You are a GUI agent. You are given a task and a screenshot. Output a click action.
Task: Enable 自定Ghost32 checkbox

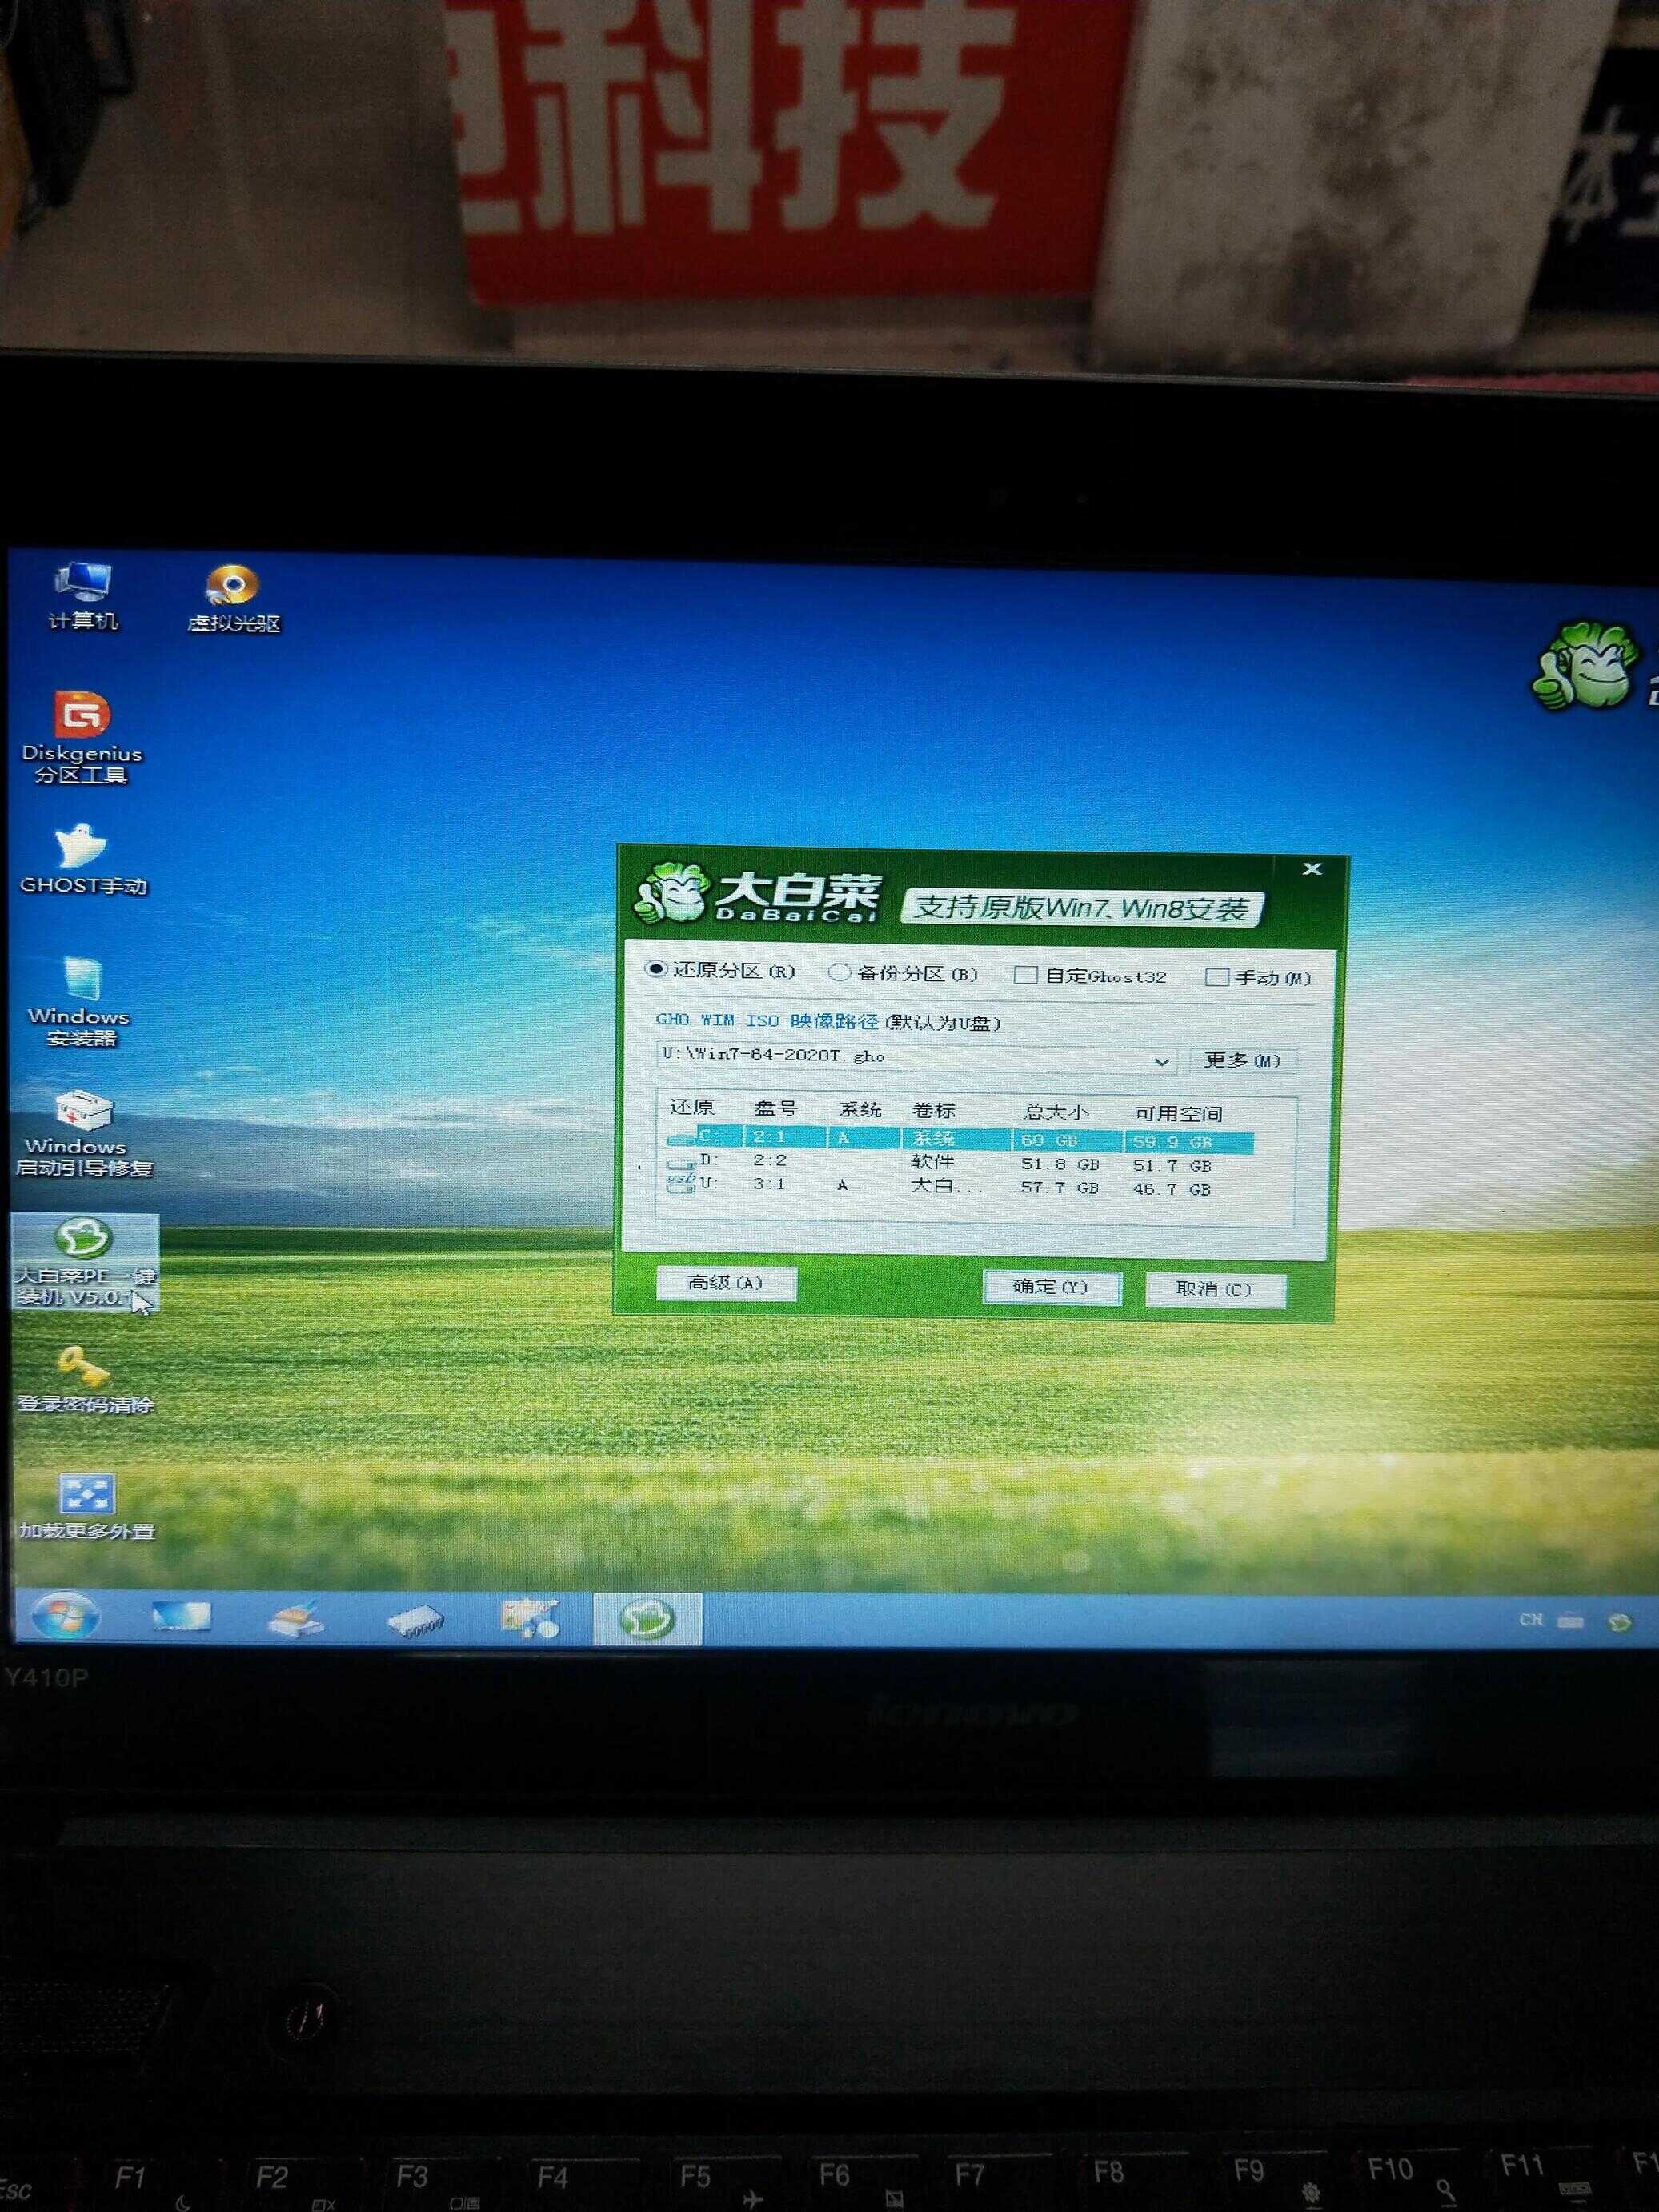point(1025,975)
